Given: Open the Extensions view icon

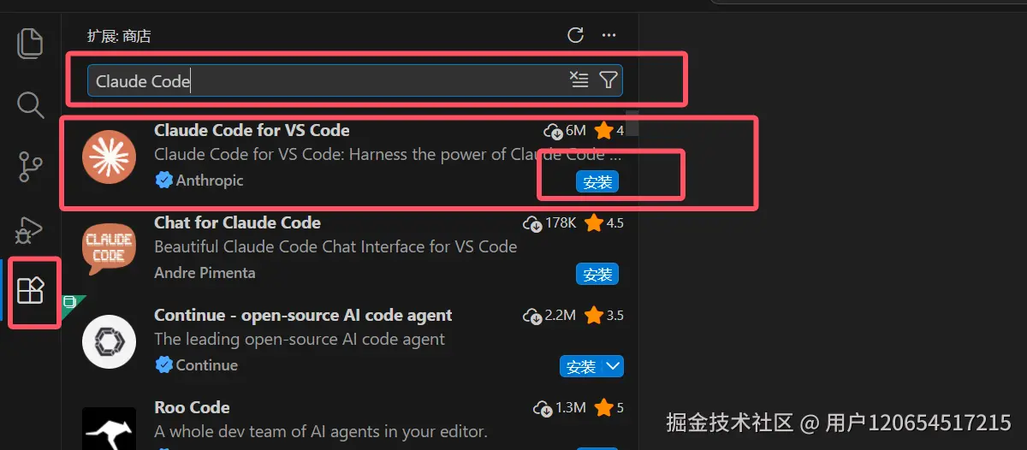Looking at the screenshot, I should 30,291.
